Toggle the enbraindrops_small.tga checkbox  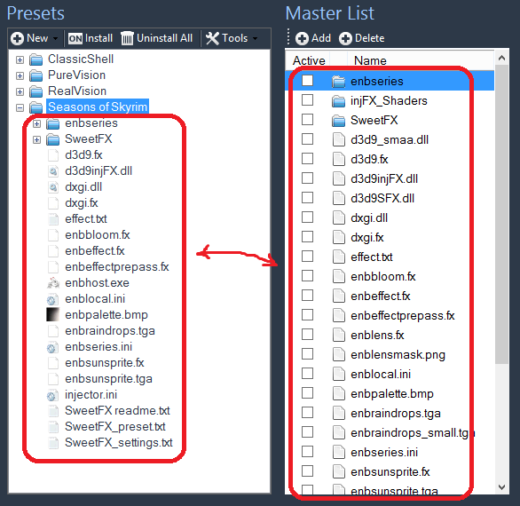[x=307, y=432]
